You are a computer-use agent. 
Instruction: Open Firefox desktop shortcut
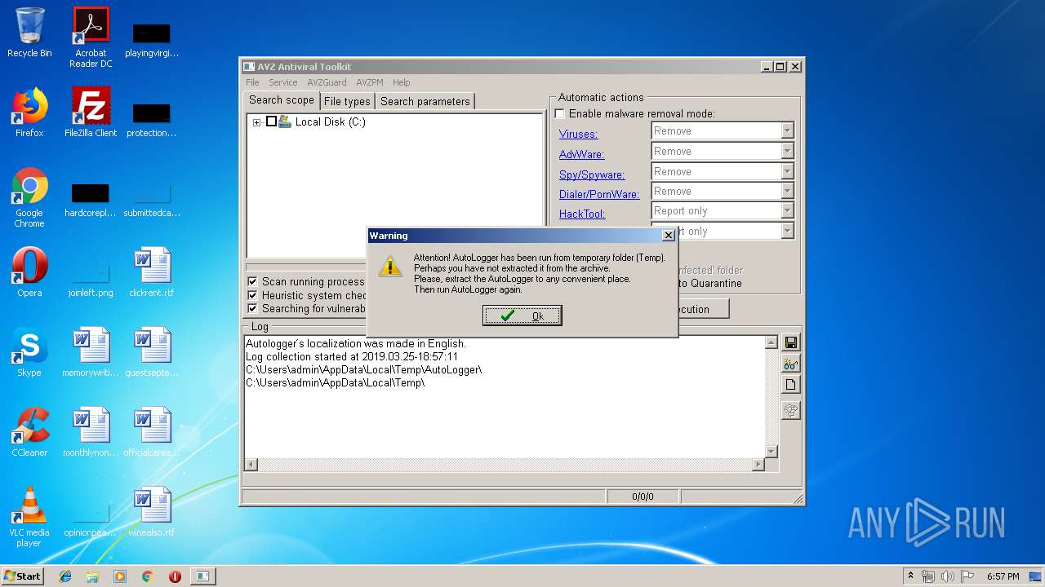point(29,113)
